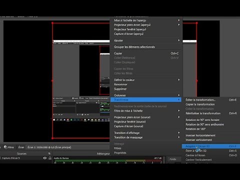Screen dimensions: 240x180
Task: Choose Centrer à l'écran
Action: [211, 155]
